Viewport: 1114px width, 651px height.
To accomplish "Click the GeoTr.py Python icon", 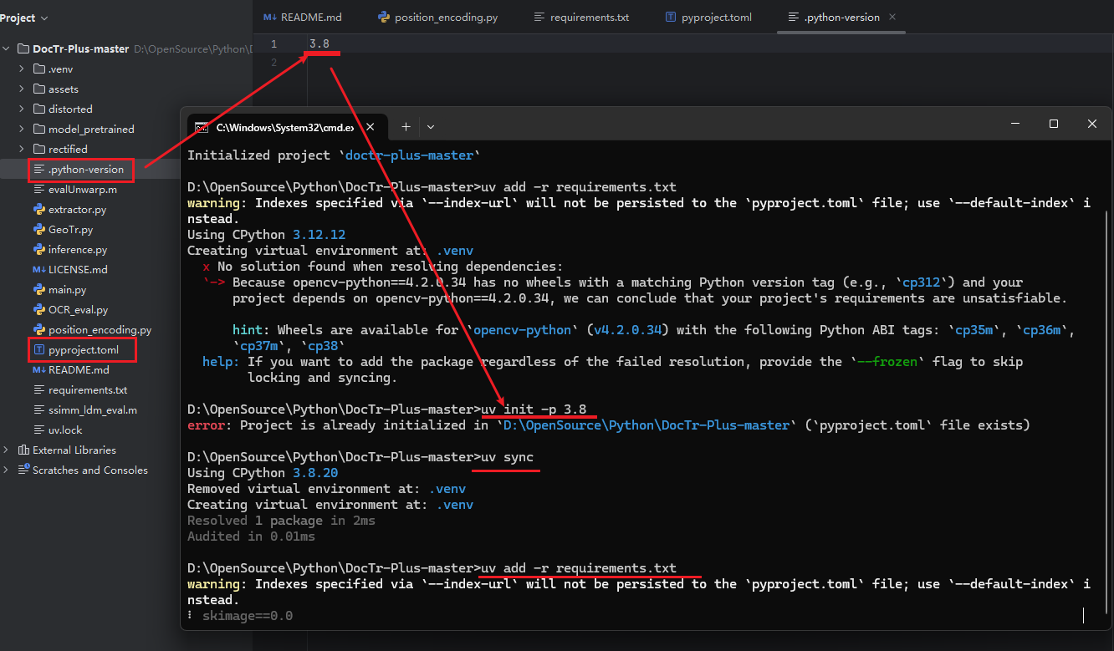I will [39, 229].
